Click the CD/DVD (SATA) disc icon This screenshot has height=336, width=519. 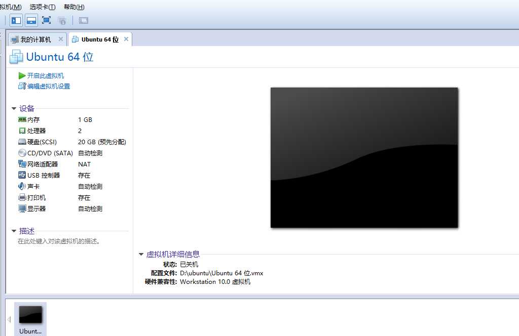point(22,153)
